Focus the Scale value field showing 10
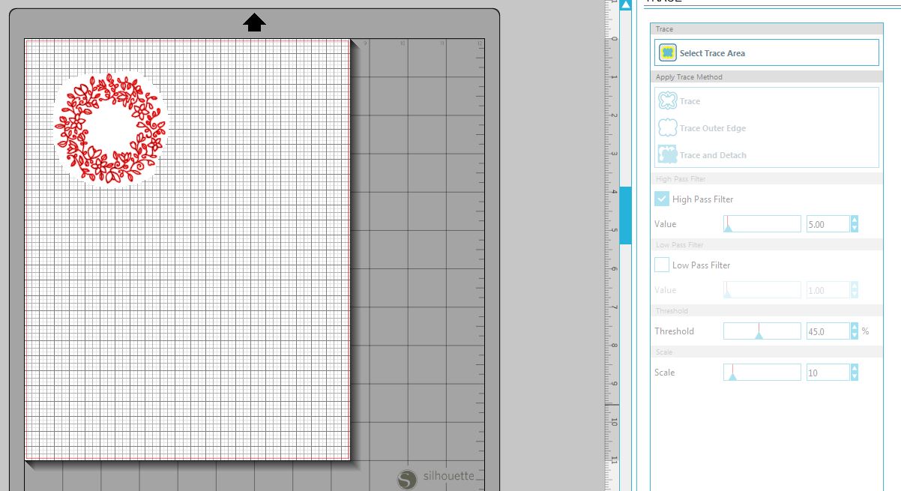This screenshot has width=901, height=491. (x=827, y=373)
